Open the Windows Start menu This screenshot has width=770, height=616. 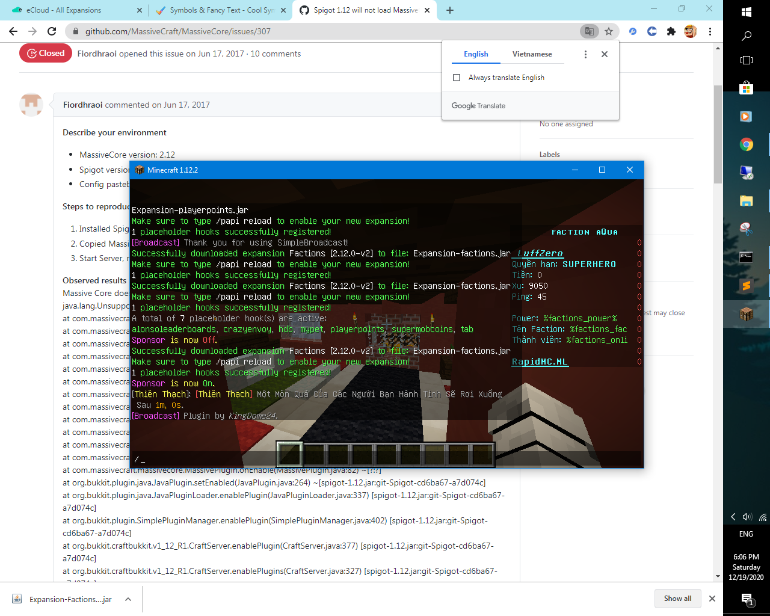(x=747, y=12)
